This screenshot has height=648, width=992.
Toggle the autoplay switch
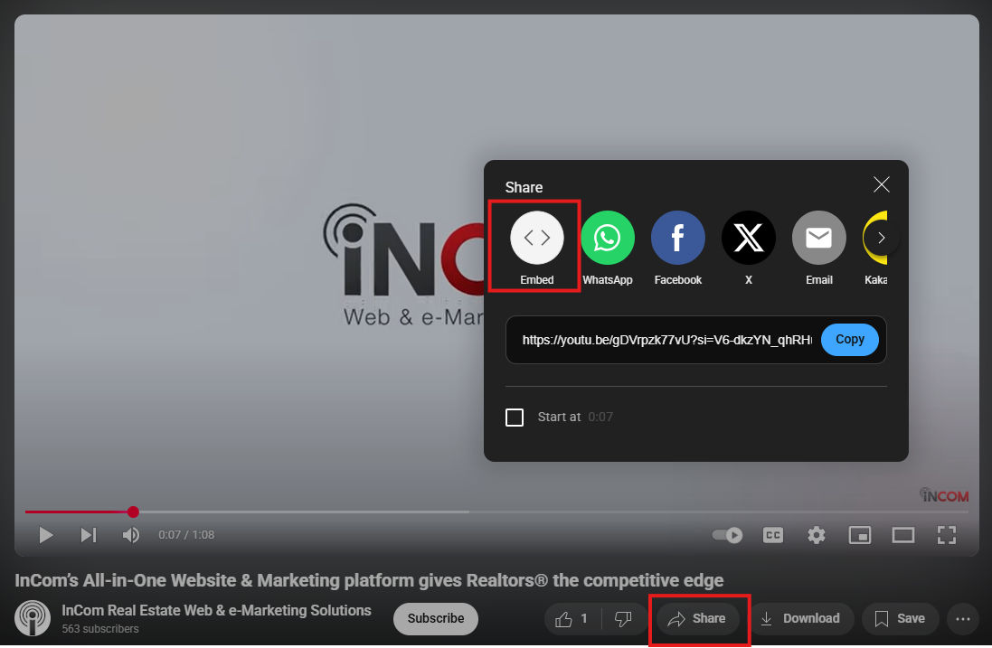[727, 535]
